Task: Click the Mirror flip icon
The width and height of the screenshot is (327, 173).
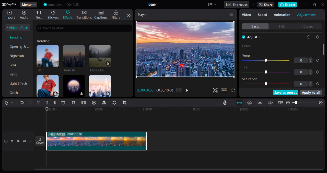Action: click(104, 103)
